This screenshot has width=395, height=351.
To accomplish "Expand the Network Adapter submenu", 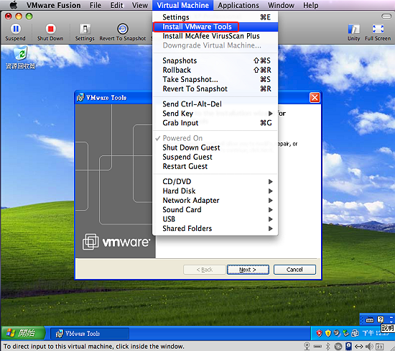I will [x=215, y=200].
